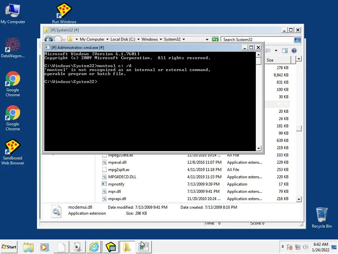The height and width of the screenshot is (254, 338).
Task: Open the view options dropdown arrow
Action: click(276, 51)
